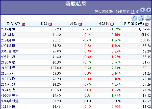Select closing price 85.20 cell
The width and height of the screenshot is (152, 109).
coord(46,29)
